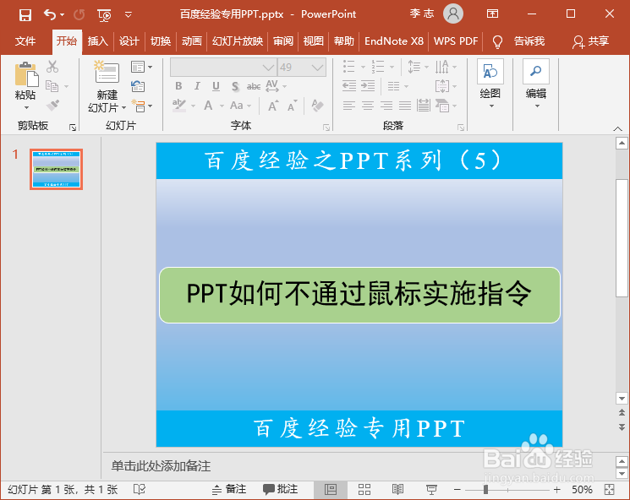Toggle Underline formatting
Screen dimensions: 630x500
tap(216, 86)
